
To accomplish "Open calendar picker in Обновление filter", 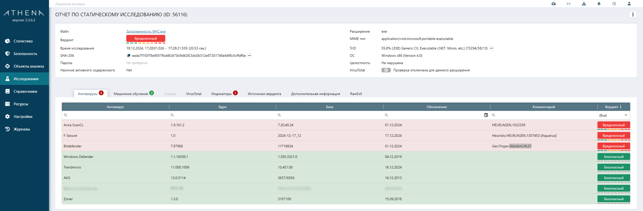I will click(486, 115).
